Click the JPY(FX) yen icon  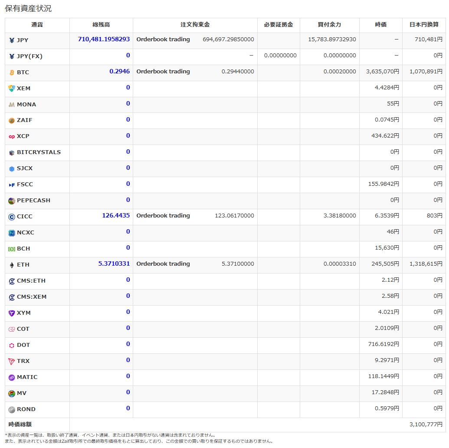coord(12,56)
